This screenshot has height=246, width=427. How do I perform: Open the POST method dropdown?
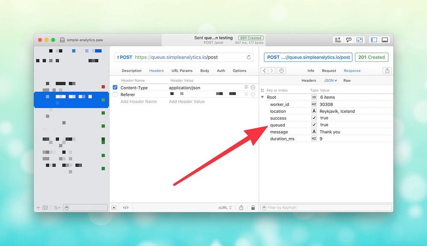click(x=124, y=58)
